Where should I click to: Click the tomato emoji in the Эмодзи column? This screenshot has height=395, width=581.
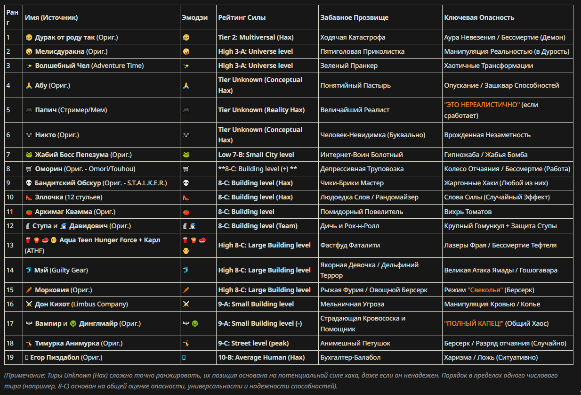click(x=186, y=212)
